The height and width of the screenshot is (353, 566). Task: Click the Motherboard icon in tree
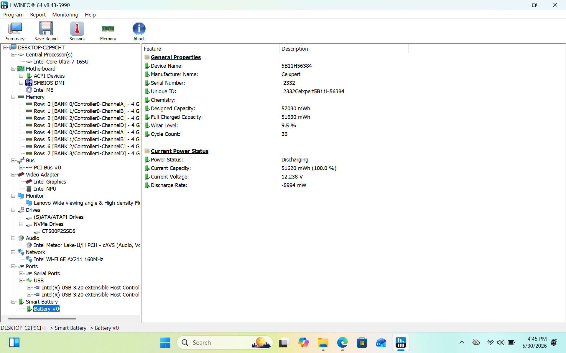[x=21, y=69]
